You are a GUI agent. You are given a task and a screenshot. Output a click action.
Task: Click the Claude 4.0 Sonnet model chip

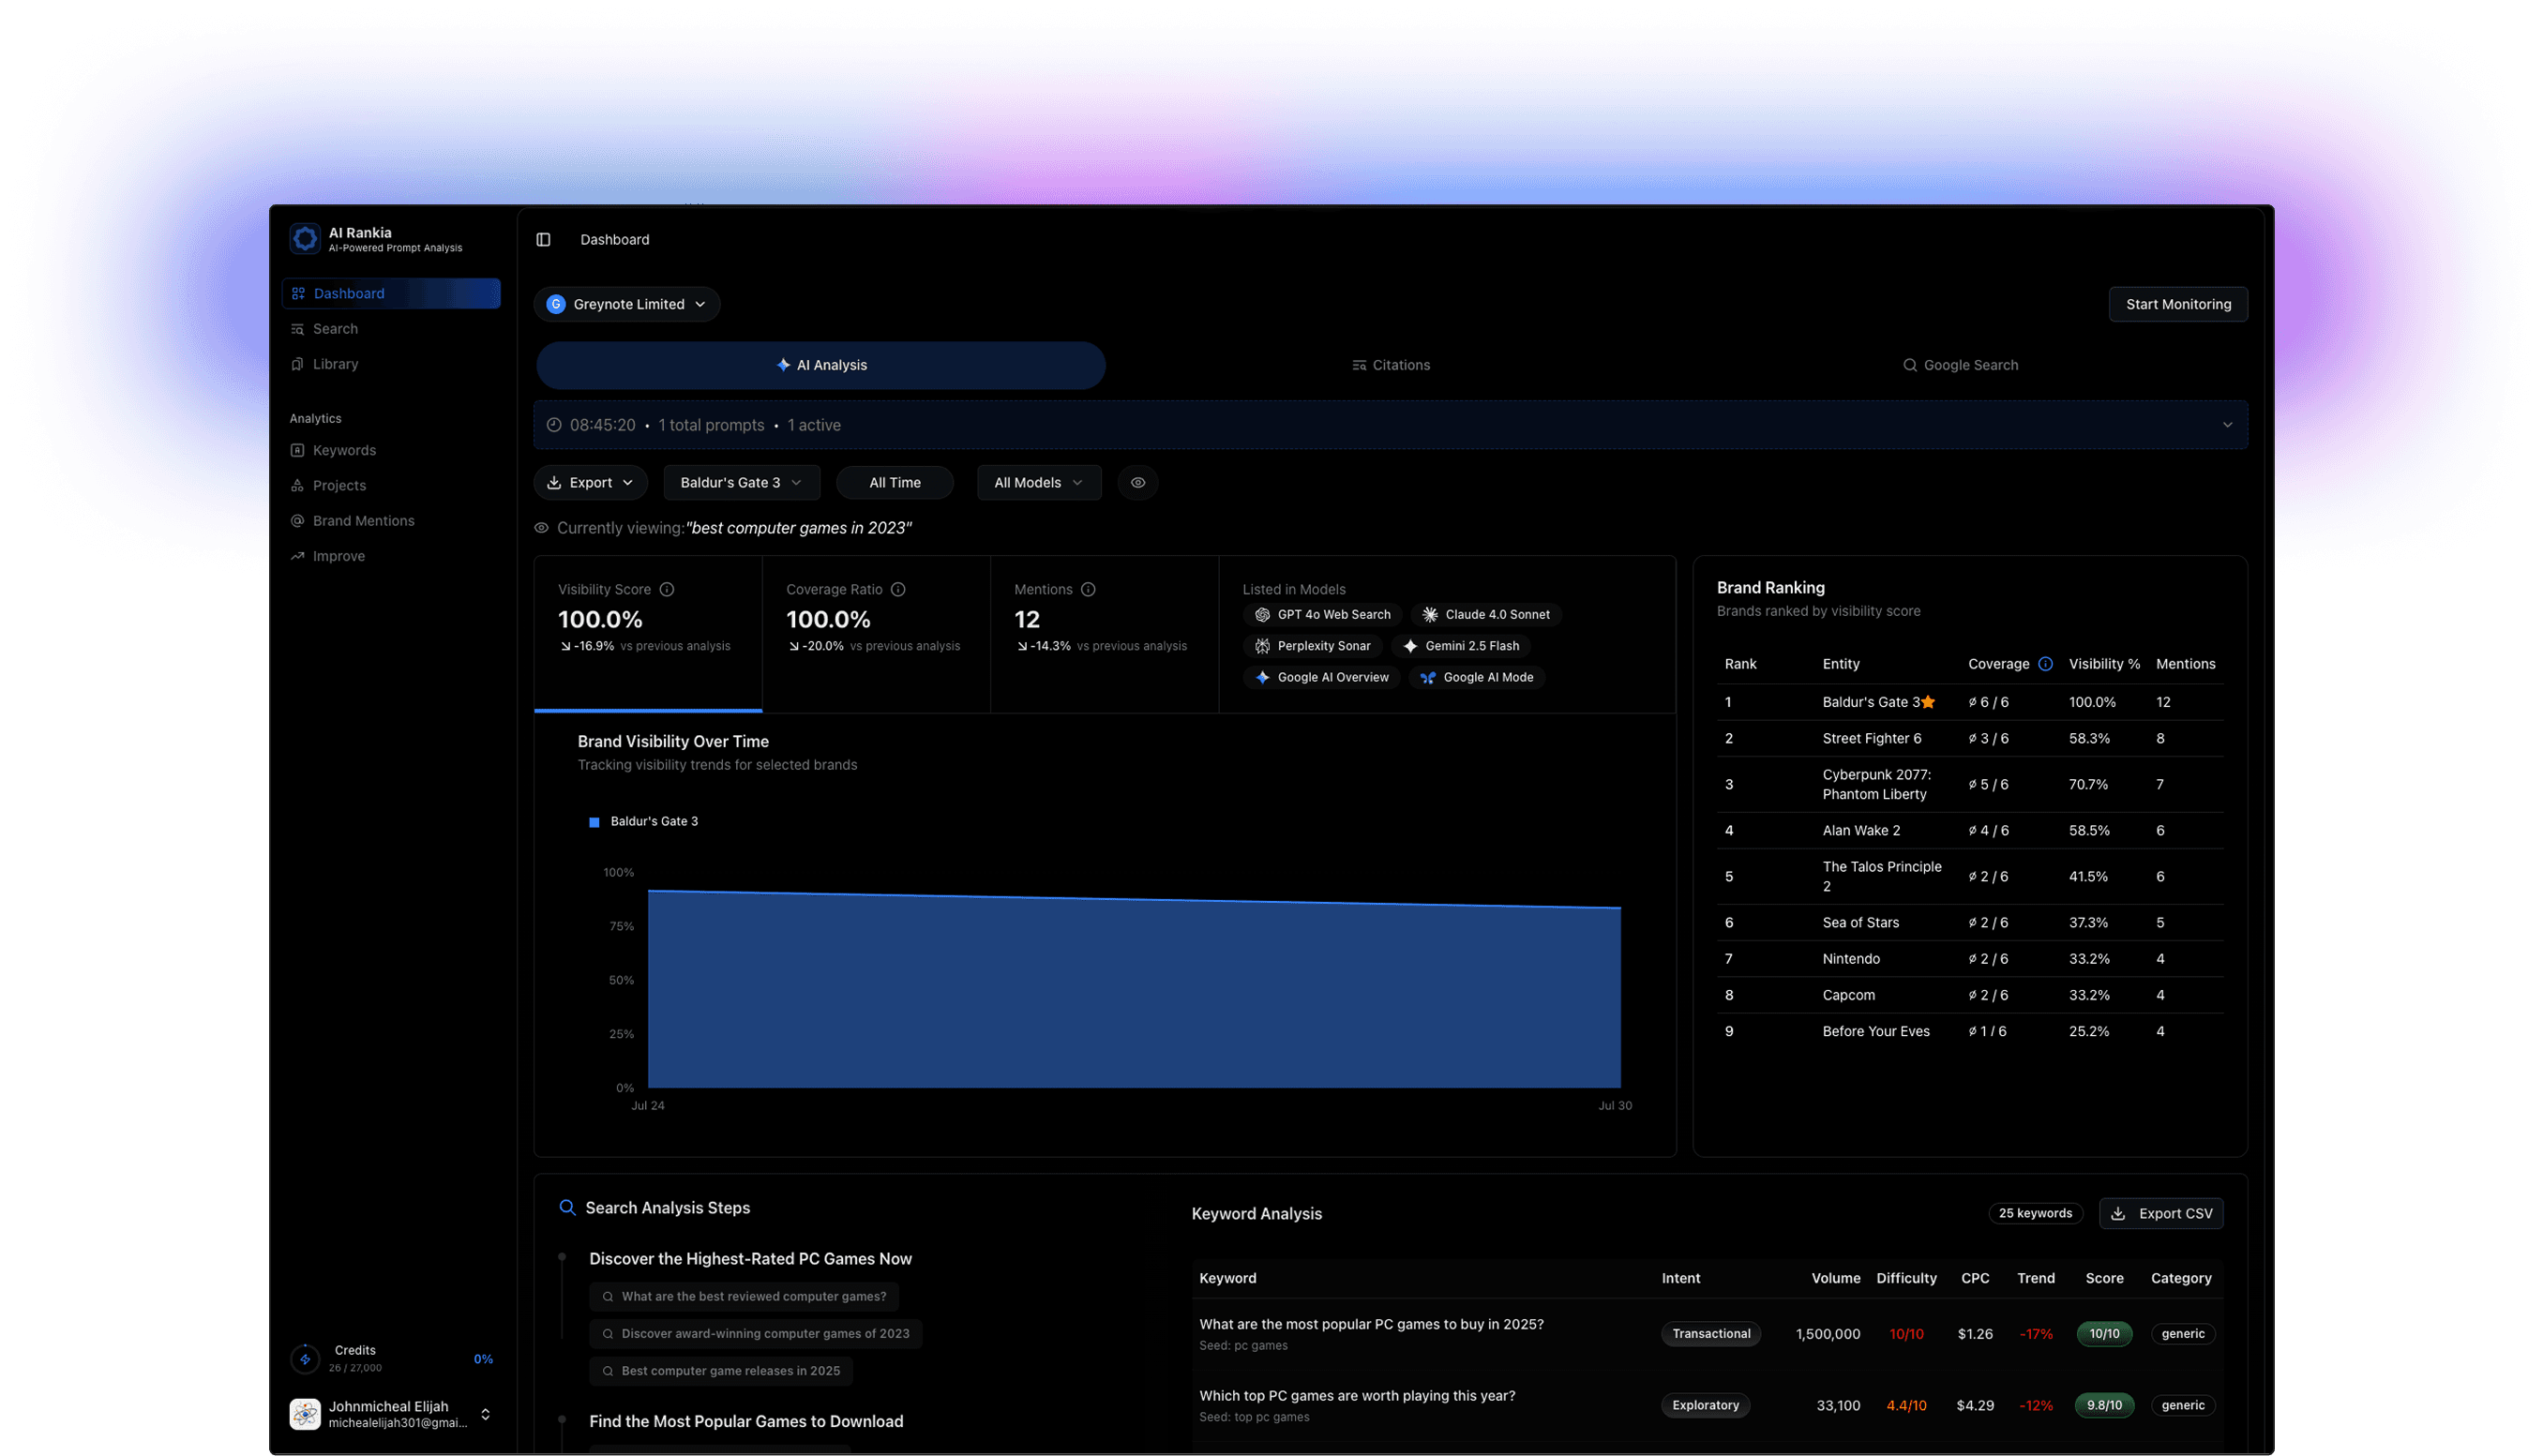(1485, 614)
